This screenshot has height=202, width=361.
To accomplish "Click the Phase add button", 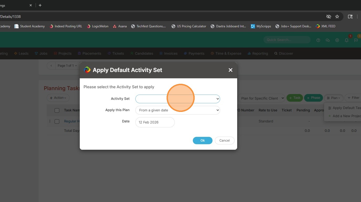I will (x=313, y=98).
